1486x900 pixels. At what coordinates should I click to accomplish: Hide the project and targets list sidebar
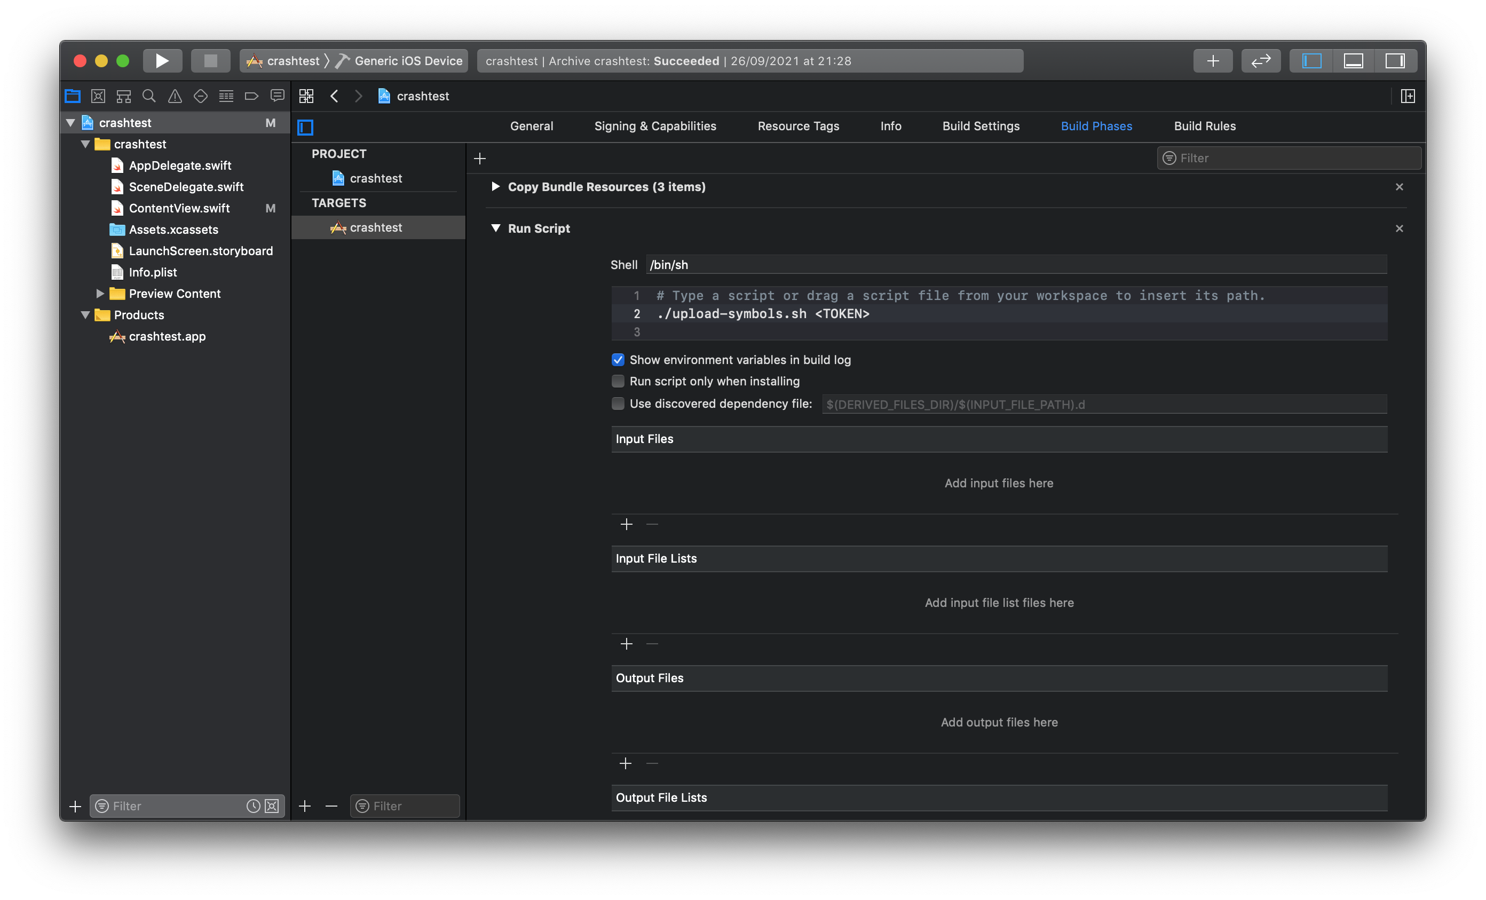click(306, 127)
